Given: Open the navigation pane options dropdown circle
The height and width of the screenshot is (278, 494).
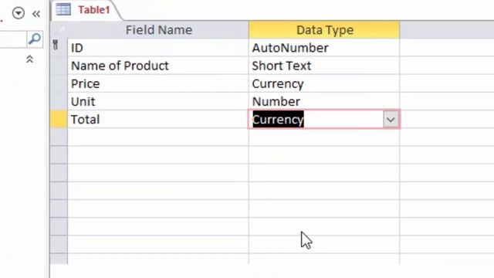Looking at the screenshot, I should (x=19, y=13).
